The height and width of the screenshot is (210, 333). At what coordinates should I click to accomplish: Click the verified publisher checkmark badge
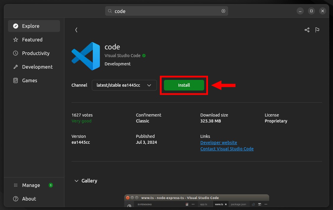144,56
